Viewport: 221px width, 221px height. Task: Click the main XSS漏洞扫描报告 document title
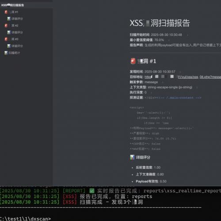point(160,23)
